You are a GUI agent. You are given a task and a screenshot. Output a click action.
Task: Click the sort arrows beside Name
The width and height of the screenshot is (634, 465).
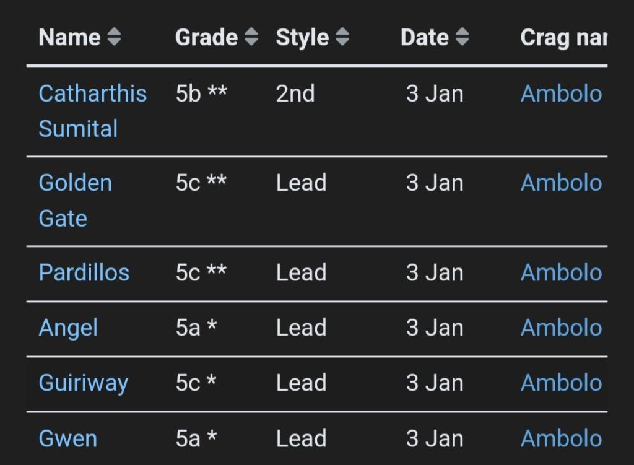coord(114,38)
